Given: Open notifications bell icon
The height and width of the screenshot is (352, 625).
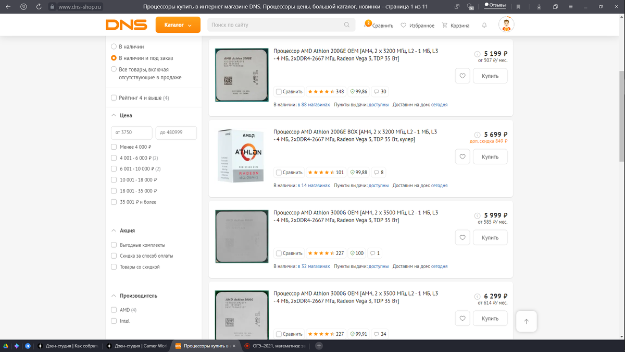Looking at the screenshot, I should (484, 26).
